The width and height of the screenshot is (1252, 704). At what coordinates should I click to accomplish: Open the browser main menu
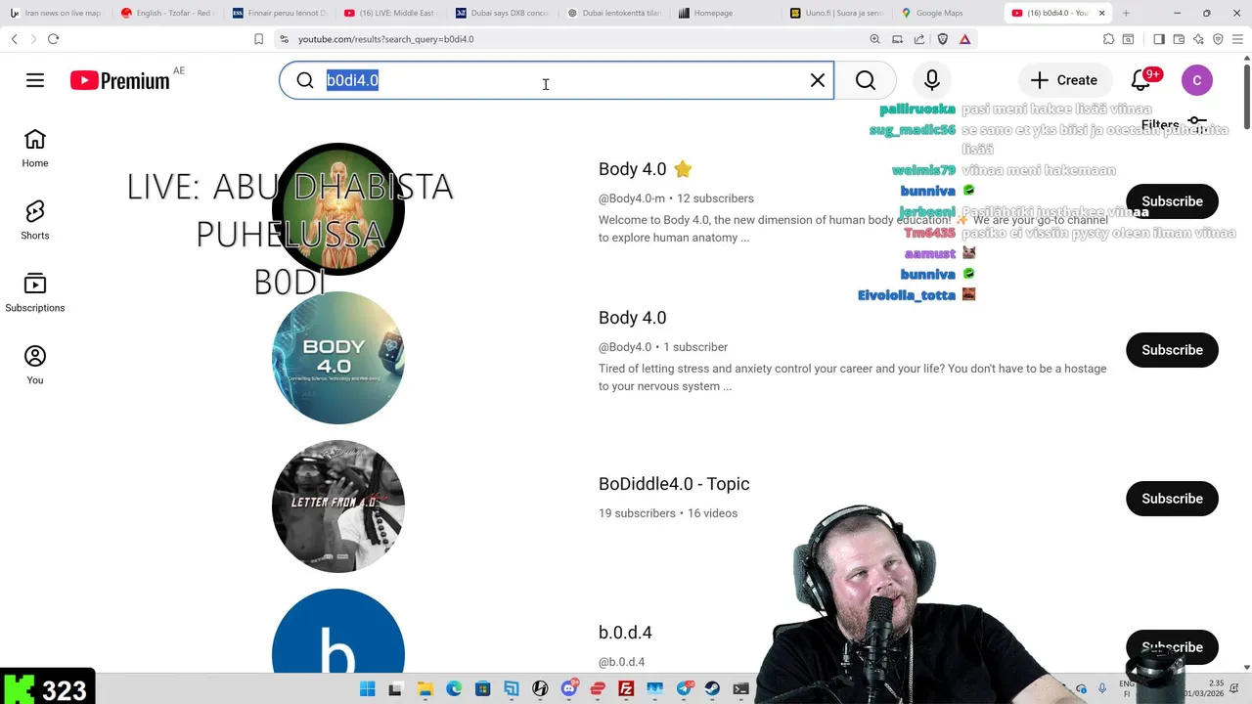click(1237, 39)
